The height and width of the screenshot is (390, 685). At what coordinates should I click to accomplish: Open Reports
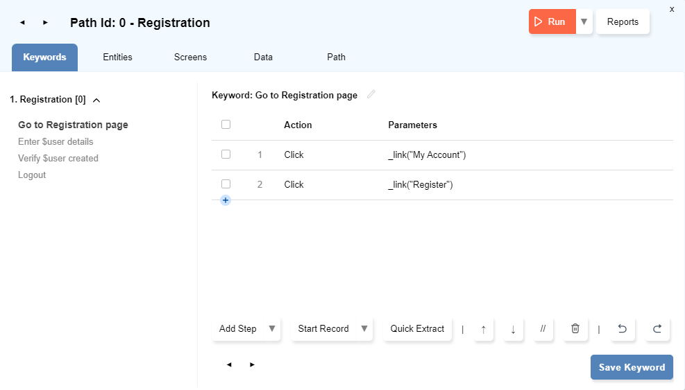[x=623, y=21]
